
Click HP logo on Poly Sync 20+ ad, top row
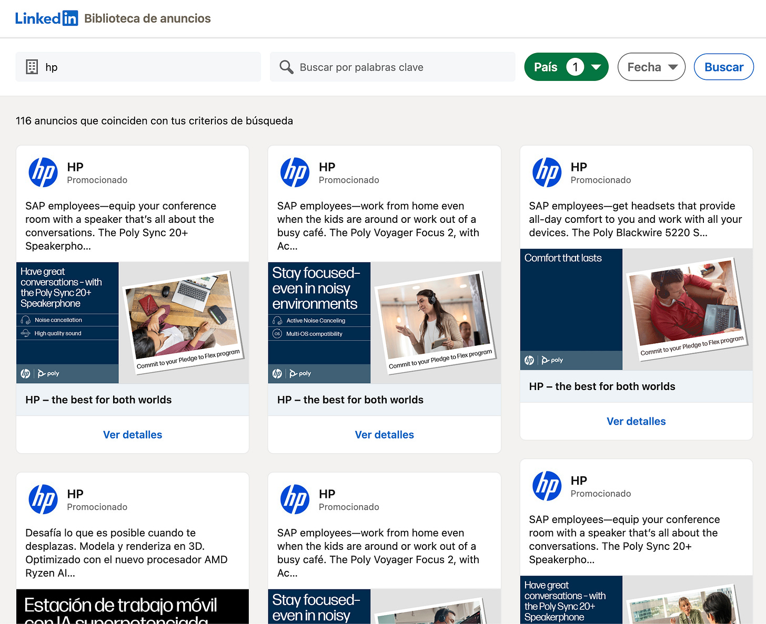click(43, 172)
